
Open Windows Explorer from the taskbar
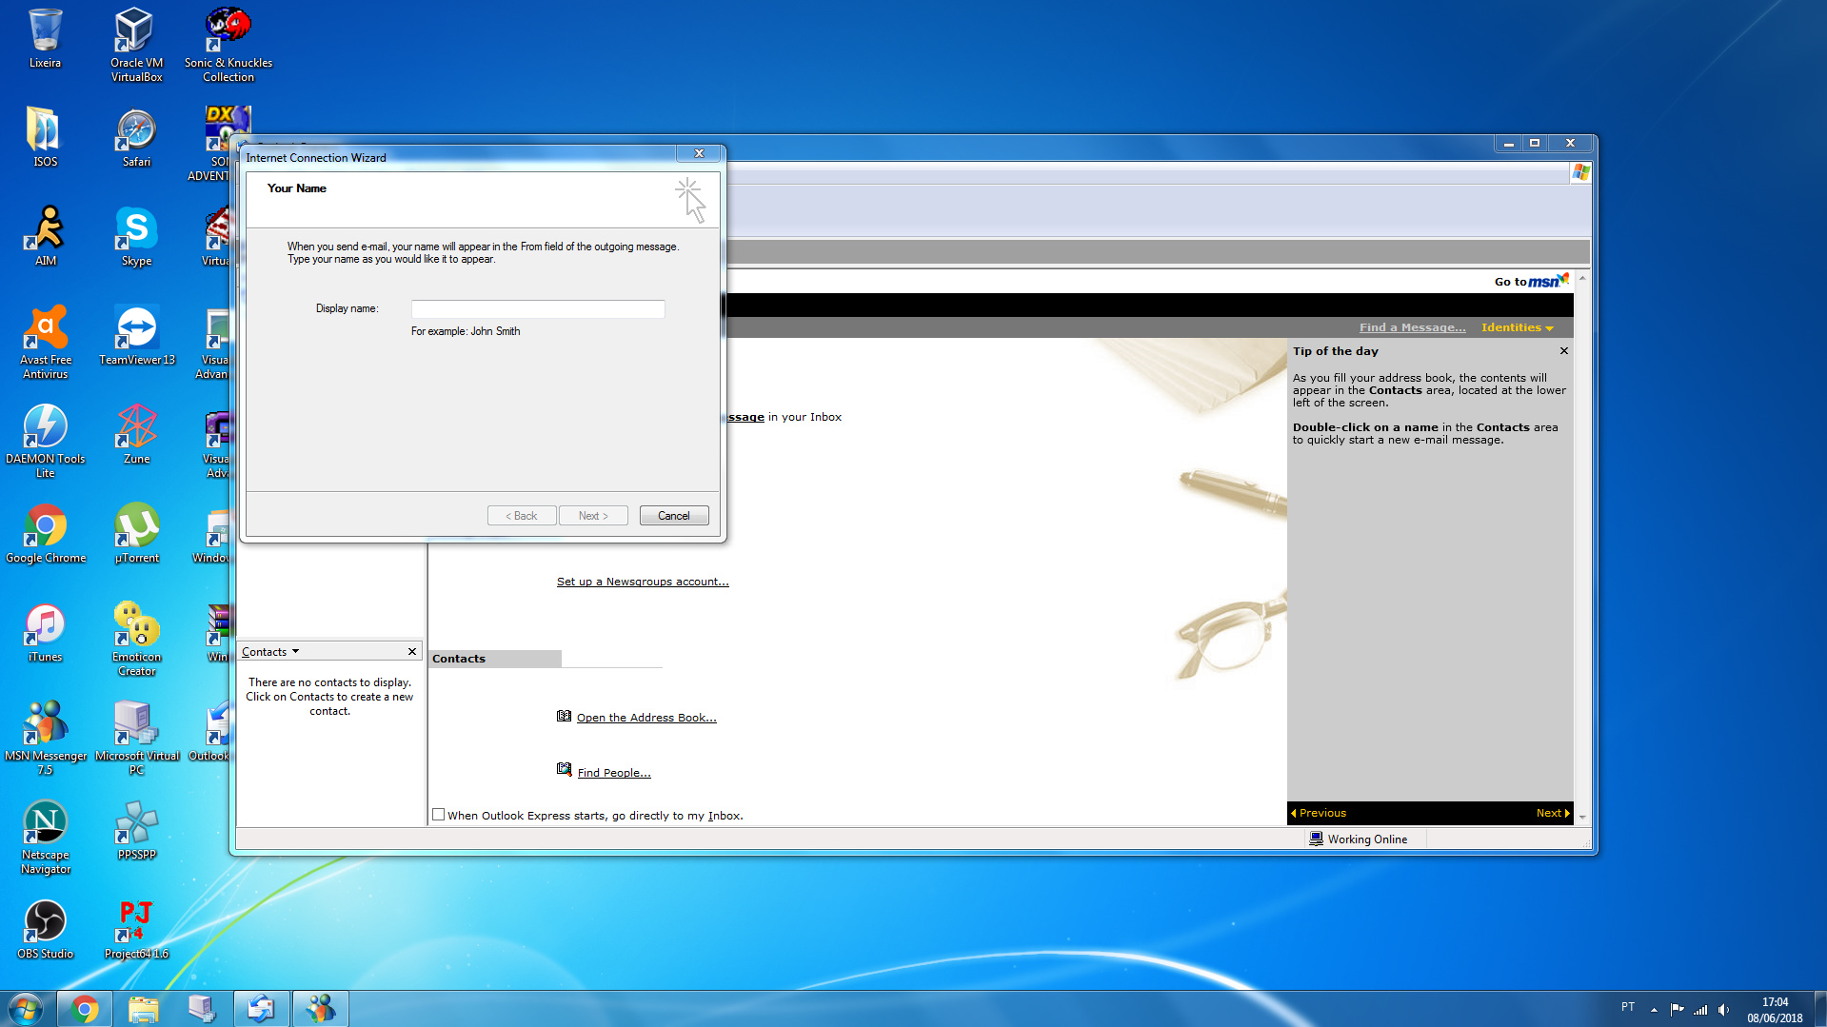pos(143,1009)
